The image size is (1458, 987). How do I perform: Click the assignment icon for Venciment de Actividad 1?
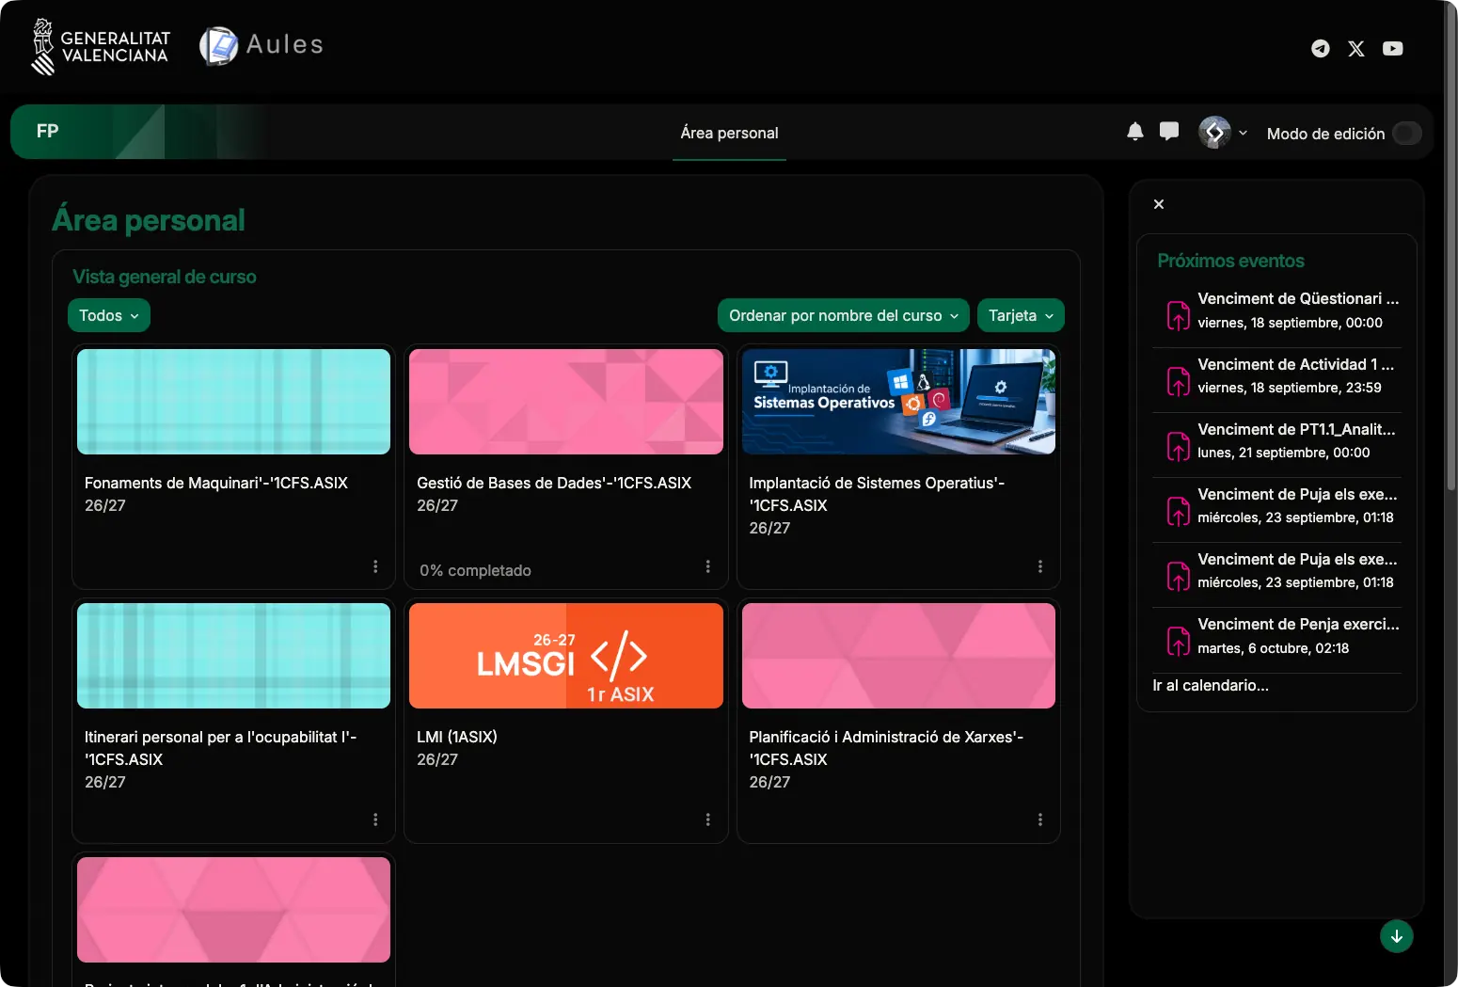click(x=1179, y=381)
